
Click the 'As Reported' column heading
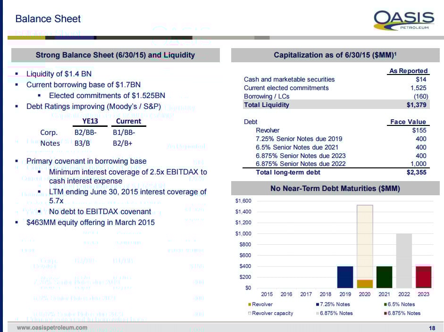408,71
